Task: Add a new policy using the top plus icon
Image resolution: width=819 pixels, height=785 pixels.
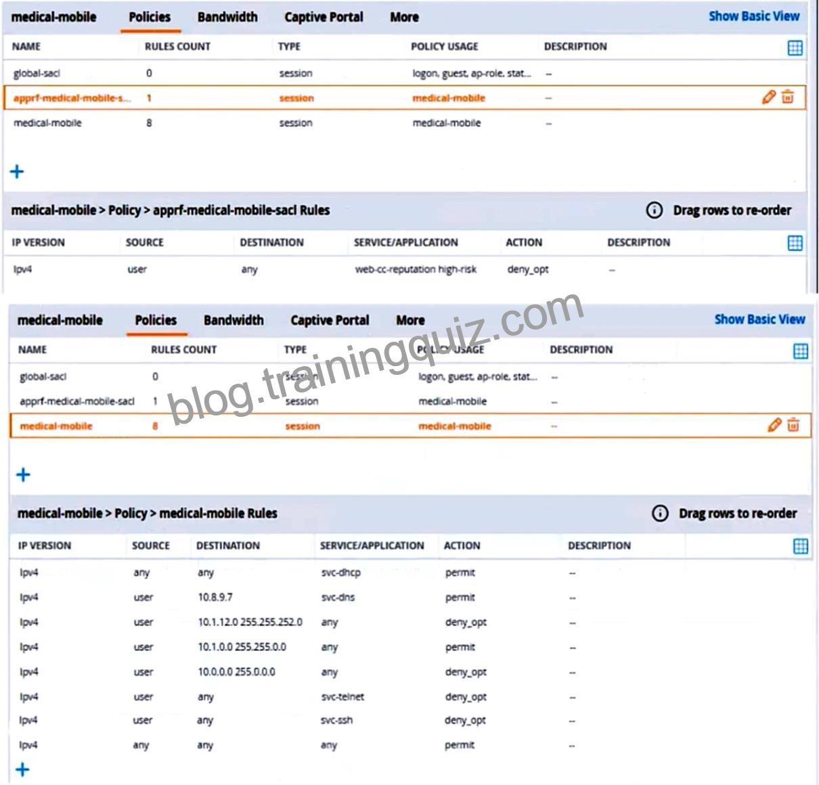Action: tap(17, 171)
